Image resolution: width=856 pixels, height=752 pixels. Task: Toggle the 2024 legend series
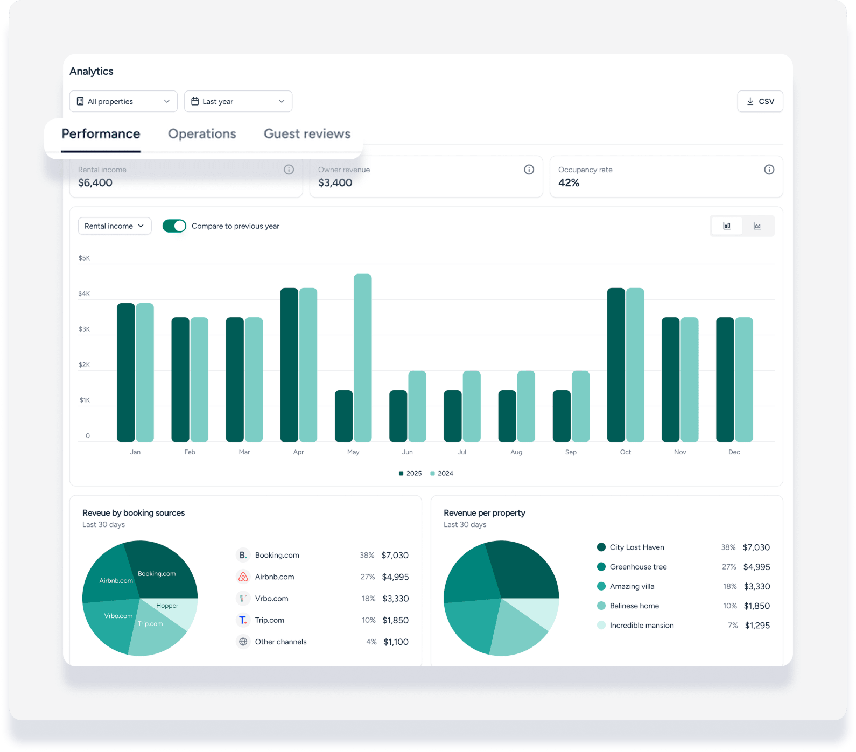(442, 473)
